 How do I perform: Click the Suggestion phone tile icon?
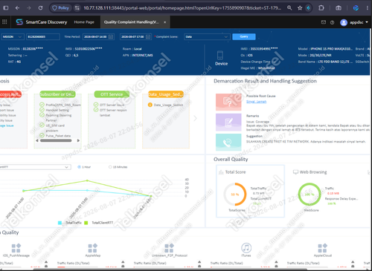click(x=228, y=143)
